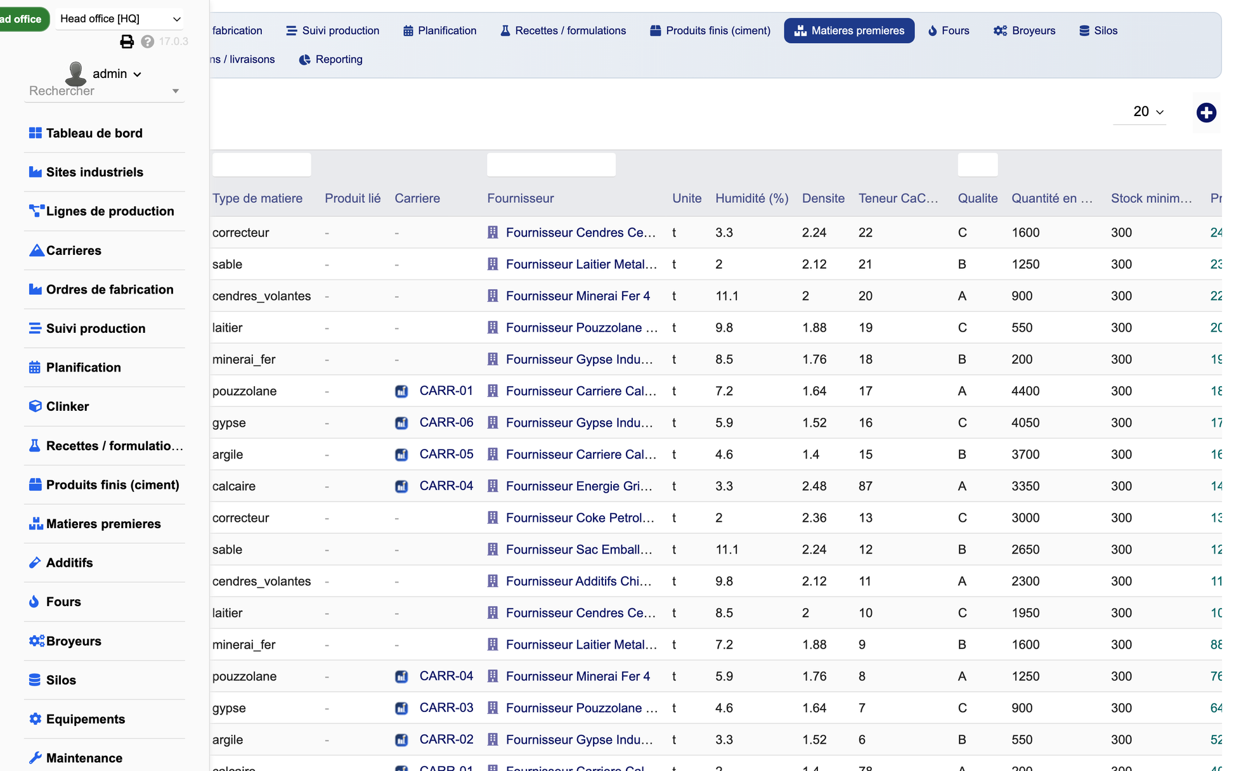Open Fournisseur Cendres Ce… link on first correcteur row

(581, 233)
